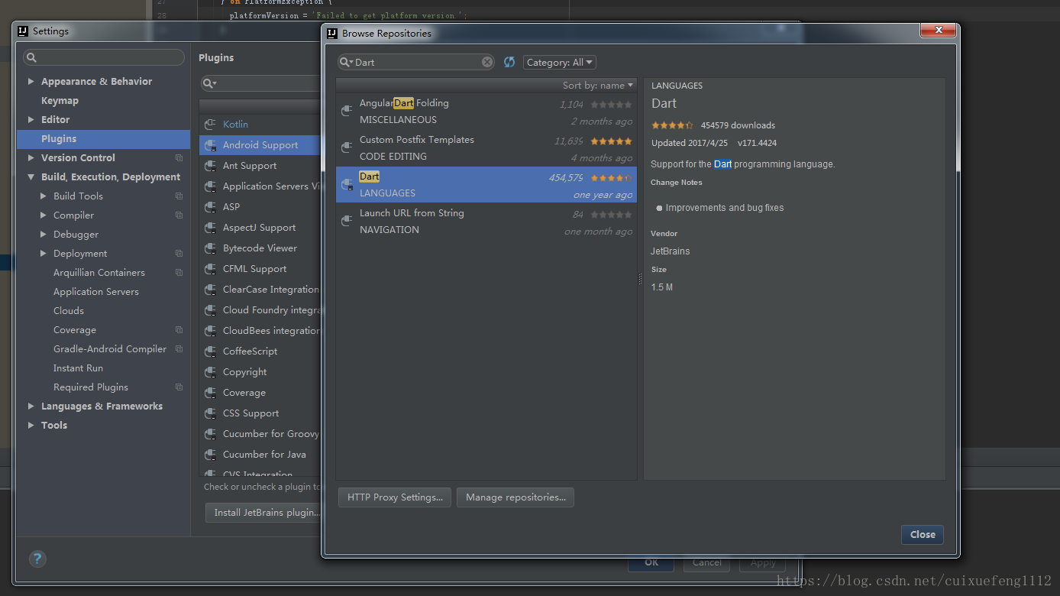The height and width of the screenshot is (596, 1060).
Task: Expand the Debugger node
Action: pos(44,234)
